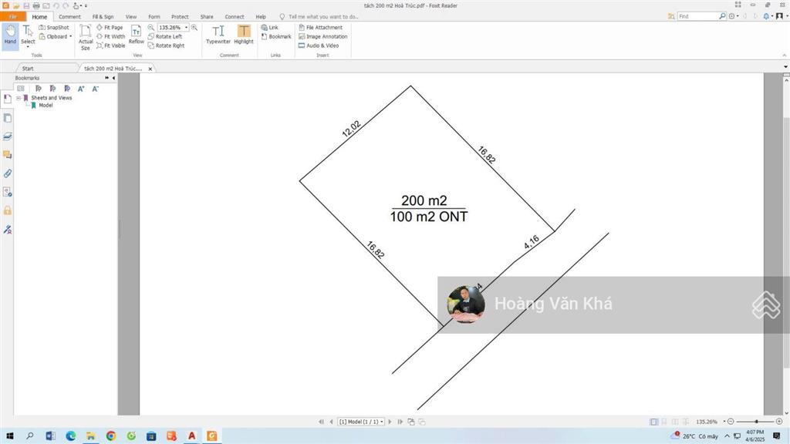Open the Layers panel in sidebar
This screenshot has height=444, width=790.
click(x=8, y=136)
